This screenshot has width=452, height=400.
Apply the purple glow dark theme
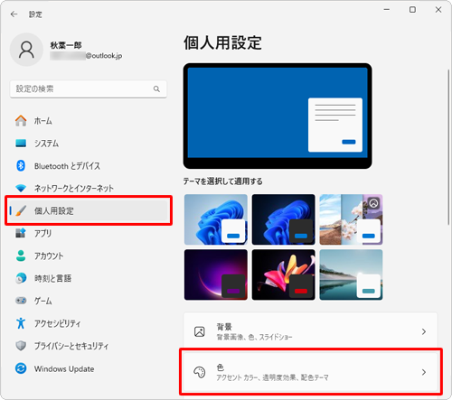click(x=216, y=274)
